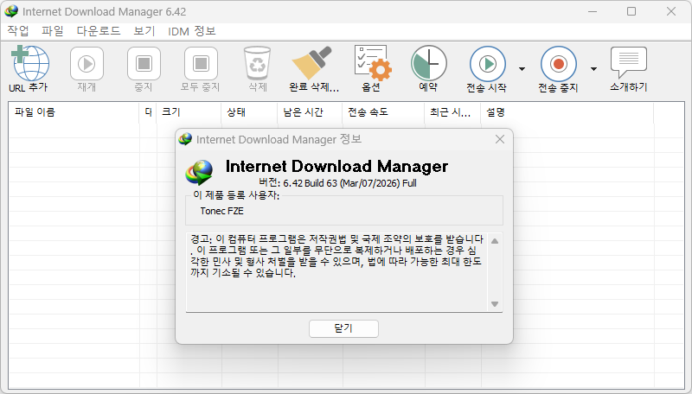
Task: Sort by 파일 이름 column header
Action: (74, 112)
